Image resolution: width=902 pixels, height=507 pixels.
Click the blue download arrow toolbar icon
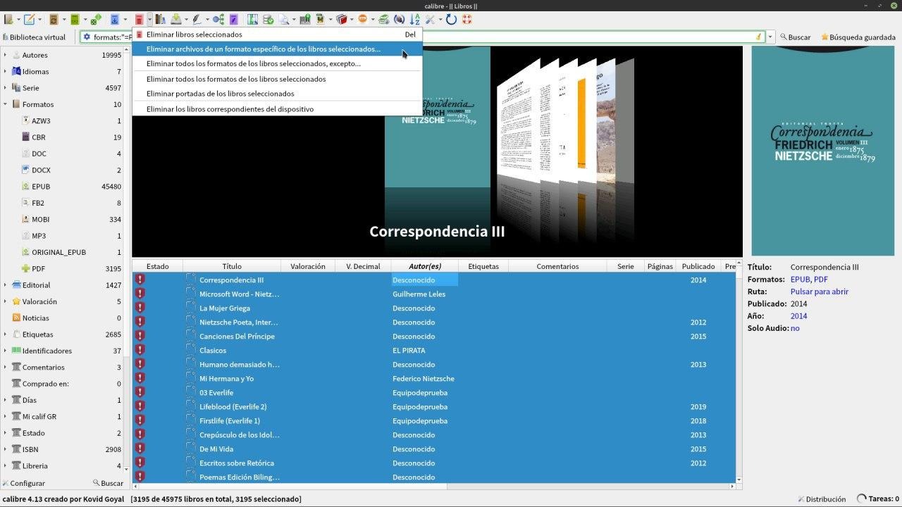point(114,20)
